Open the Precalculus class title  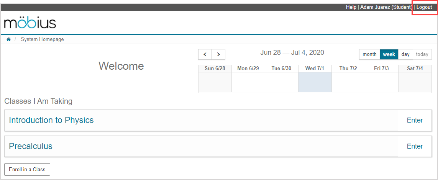(31, 146)
